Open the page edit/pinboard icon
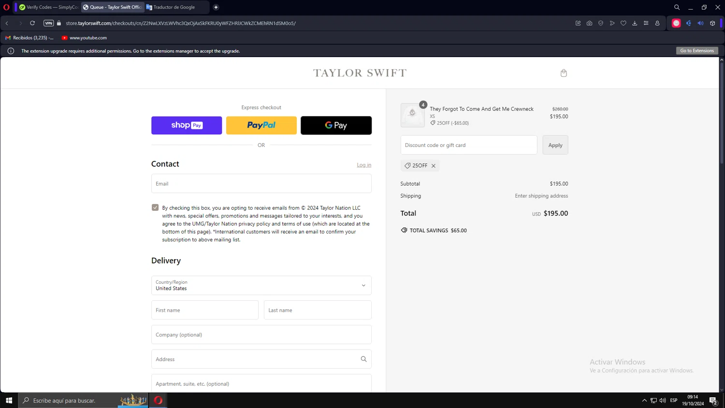725x408 pixels. tap(578, 23)
